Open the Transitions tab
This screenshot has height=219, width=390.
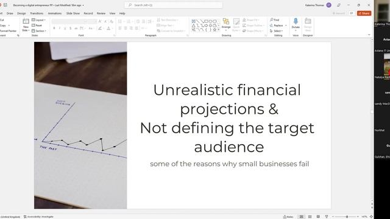[37, 13]
